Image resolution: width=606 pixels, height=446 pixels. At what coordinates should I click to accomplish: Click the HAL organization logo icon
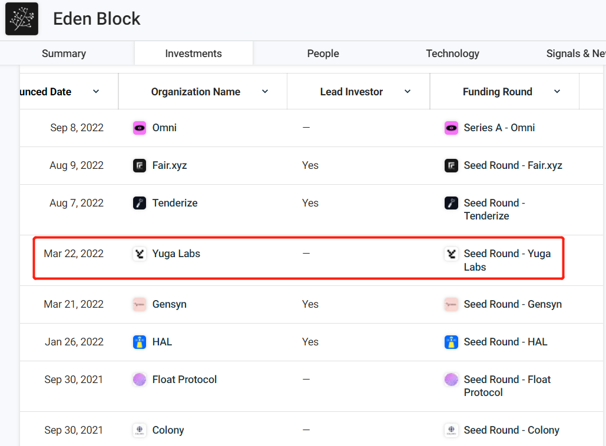pyautogui.click(x=140, y=342)
